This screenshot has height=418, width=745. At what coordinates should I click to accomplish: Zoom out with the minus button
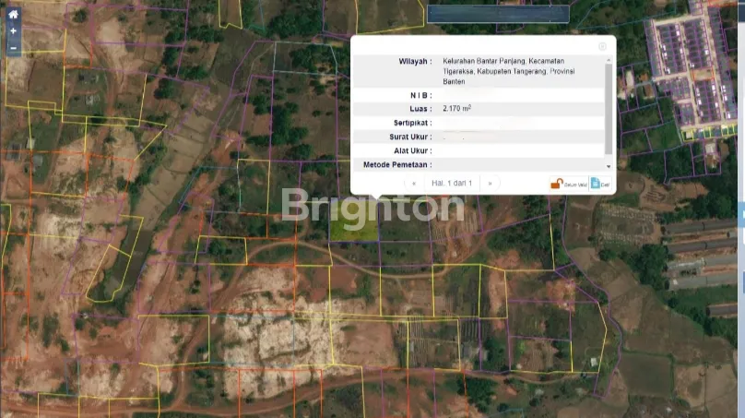[13, 47]
